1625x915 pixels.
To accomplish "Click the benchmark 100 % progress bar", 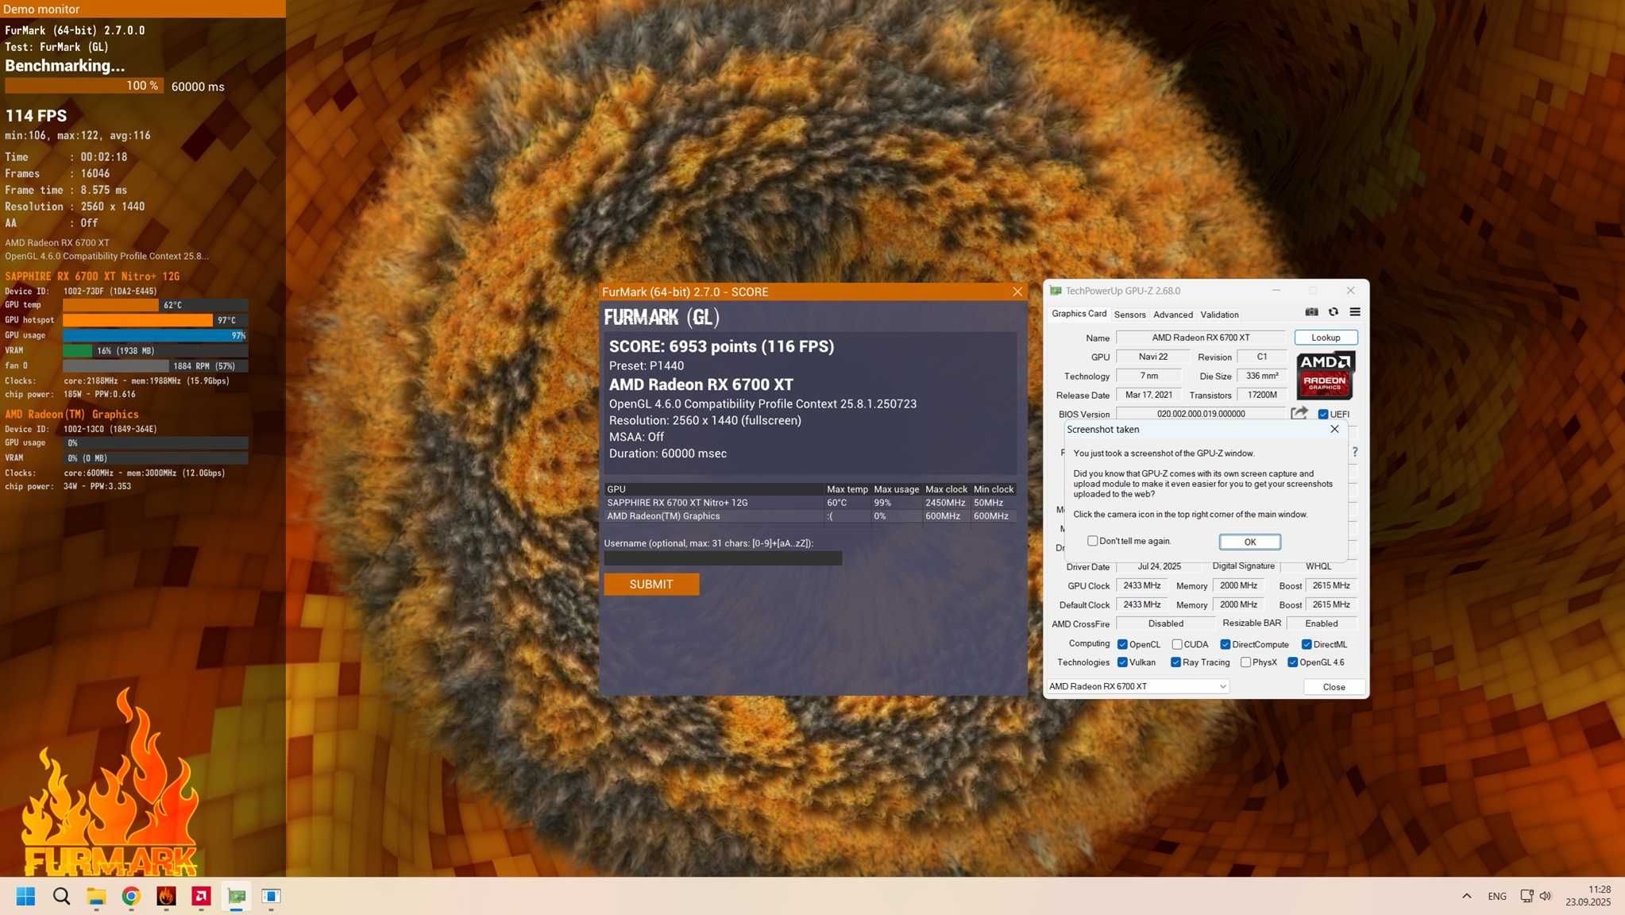I will (84, 86).
